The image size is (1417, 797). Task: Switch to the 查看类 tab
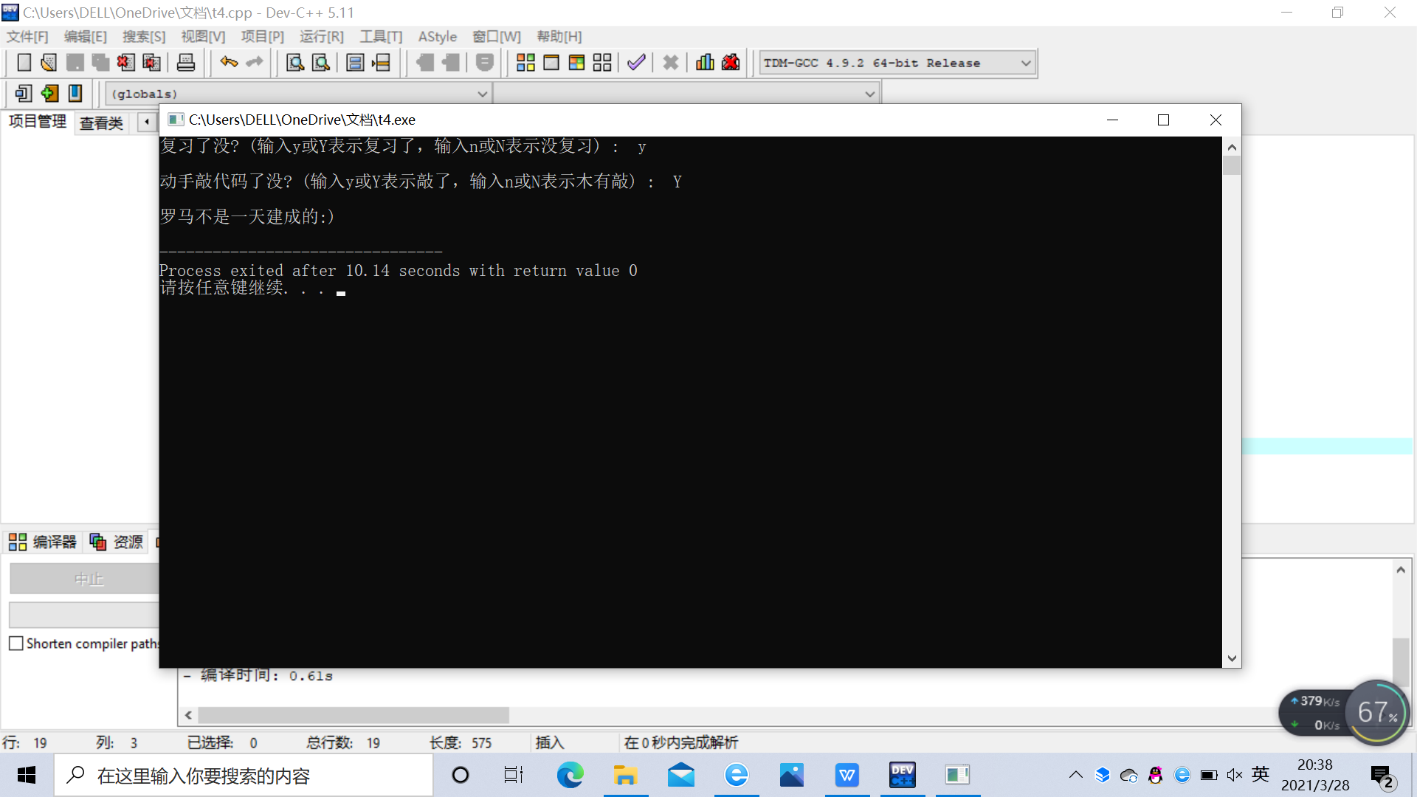coord(101,123)
